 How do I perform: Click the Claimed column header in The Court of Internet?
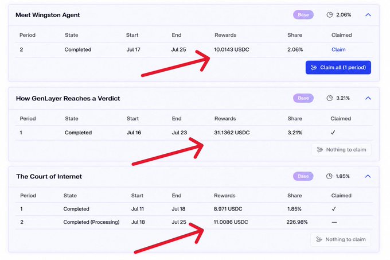coord(341,196)
